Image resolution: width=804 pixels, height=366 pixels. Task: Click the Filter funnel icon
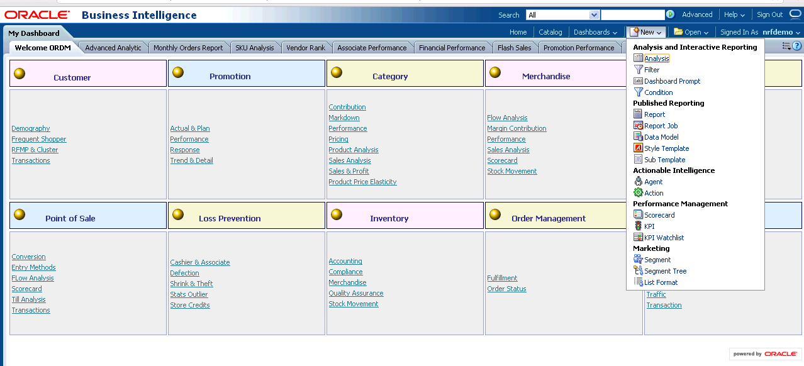[638, 70]
